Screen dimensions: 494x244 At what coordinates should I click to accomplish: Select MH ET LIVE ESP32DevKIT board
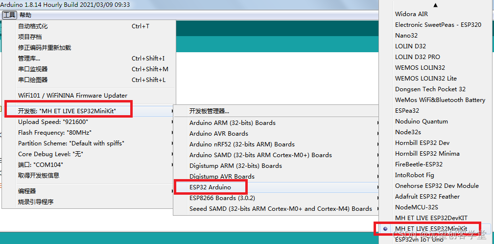click(x=436, y=218)
